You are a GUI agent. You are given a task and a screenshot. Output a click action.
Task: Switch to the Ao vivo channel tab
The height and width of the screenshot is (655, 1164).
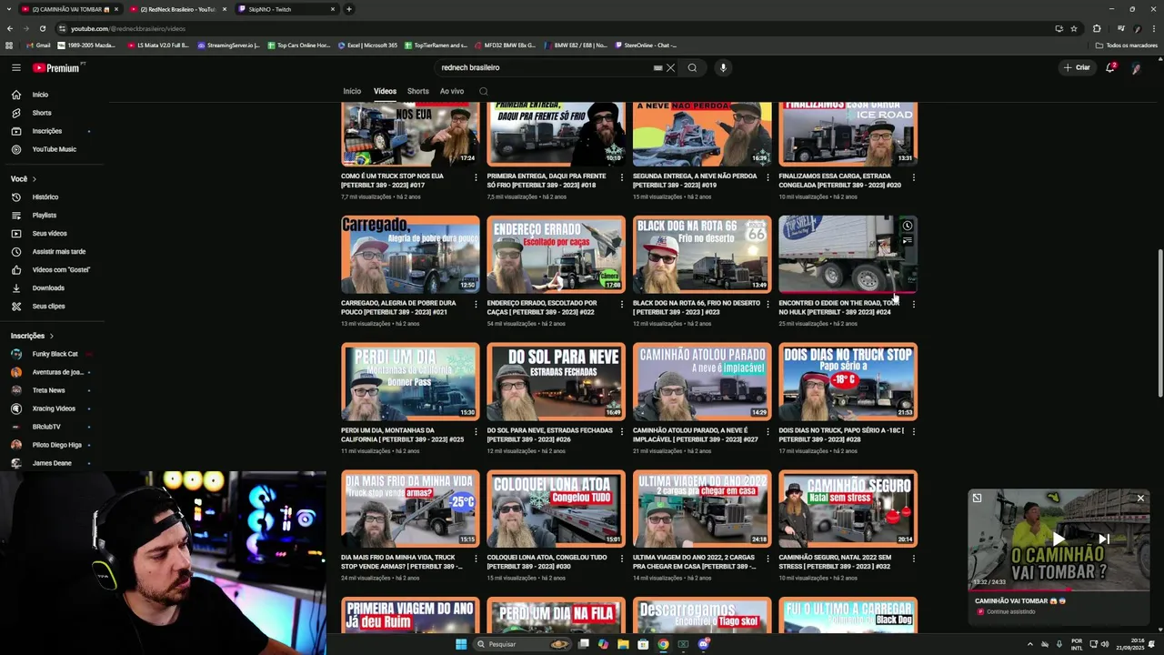tap(452, 91)
